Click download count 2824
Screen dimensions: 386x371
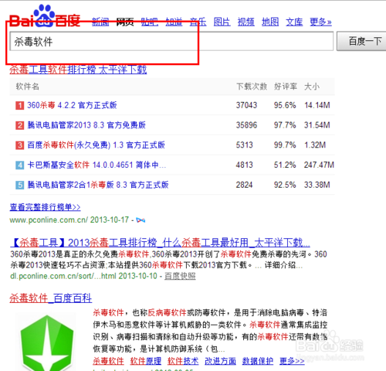[244, 185]
